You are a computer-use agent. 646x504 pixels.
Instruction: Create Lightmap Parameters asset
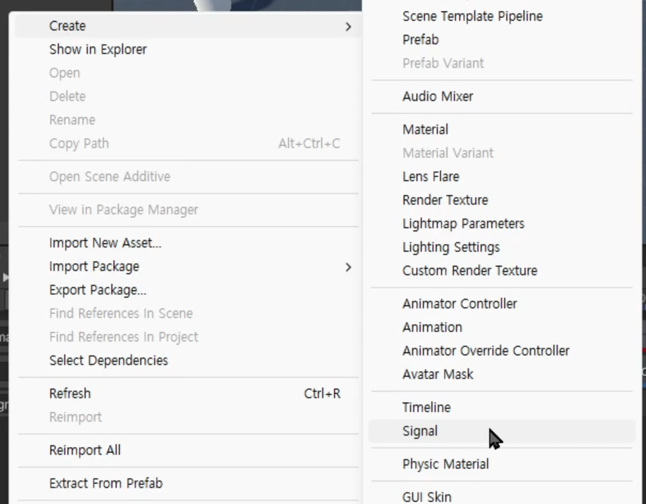pos(463,224)
